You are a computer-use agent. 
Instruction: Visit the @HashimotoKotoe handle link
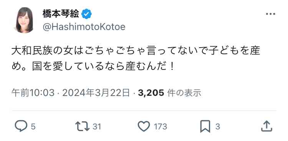click(84, 27)
